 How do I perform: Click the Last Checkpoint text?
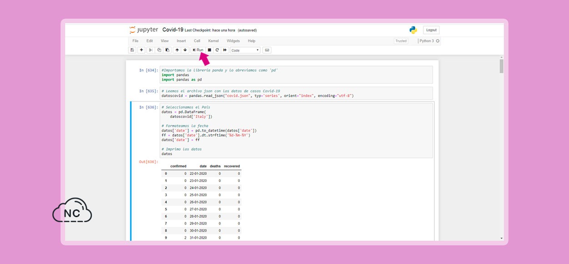(x=210, y=30)
